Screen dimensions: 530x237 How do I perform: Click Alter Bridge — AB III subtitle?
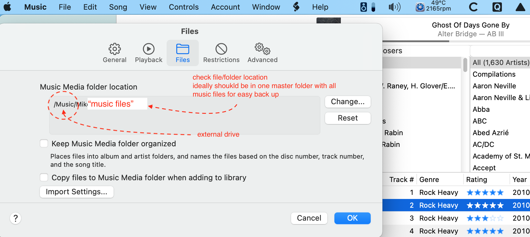tap(471, 34)
